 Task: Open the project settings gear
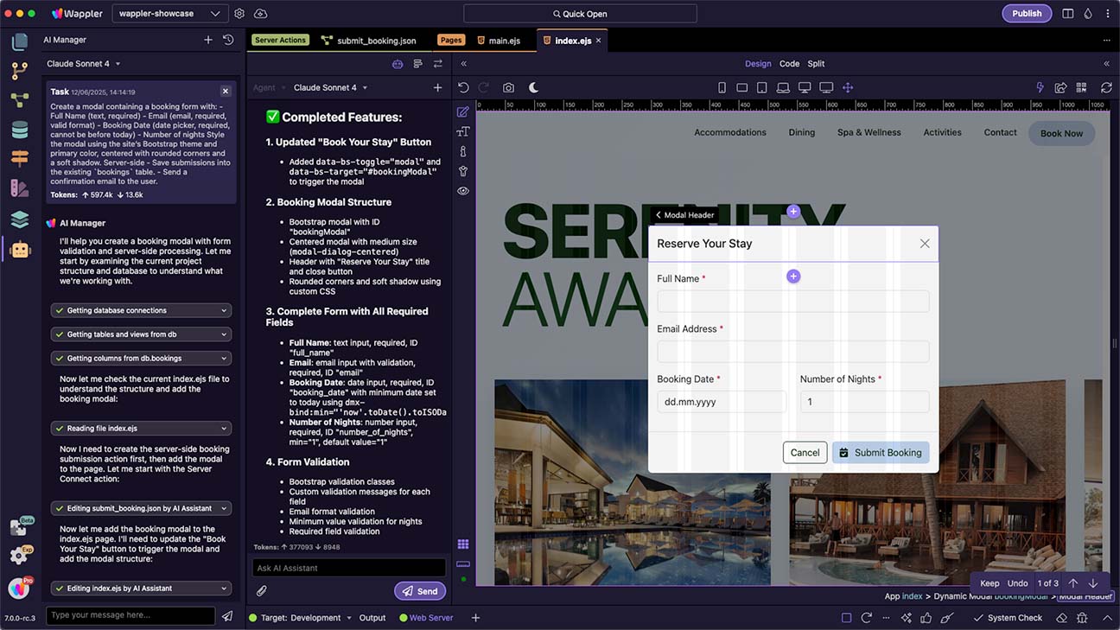tap(239, 14)
